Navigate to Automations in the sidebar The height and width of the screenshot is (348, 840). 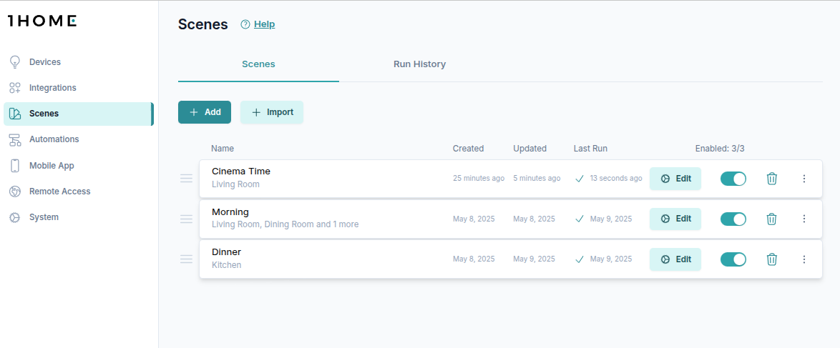point(54,139)
